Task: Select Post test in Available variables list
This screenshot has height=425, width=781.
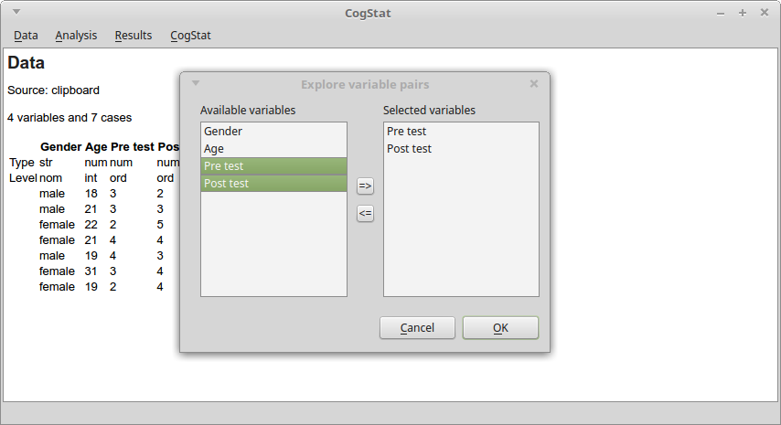Action: [273, 184]
